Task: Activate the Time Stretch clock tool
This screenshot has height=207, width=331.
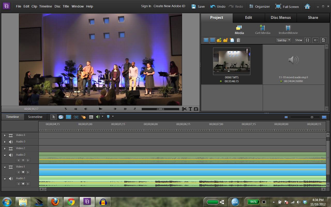Action: [61, 117]
